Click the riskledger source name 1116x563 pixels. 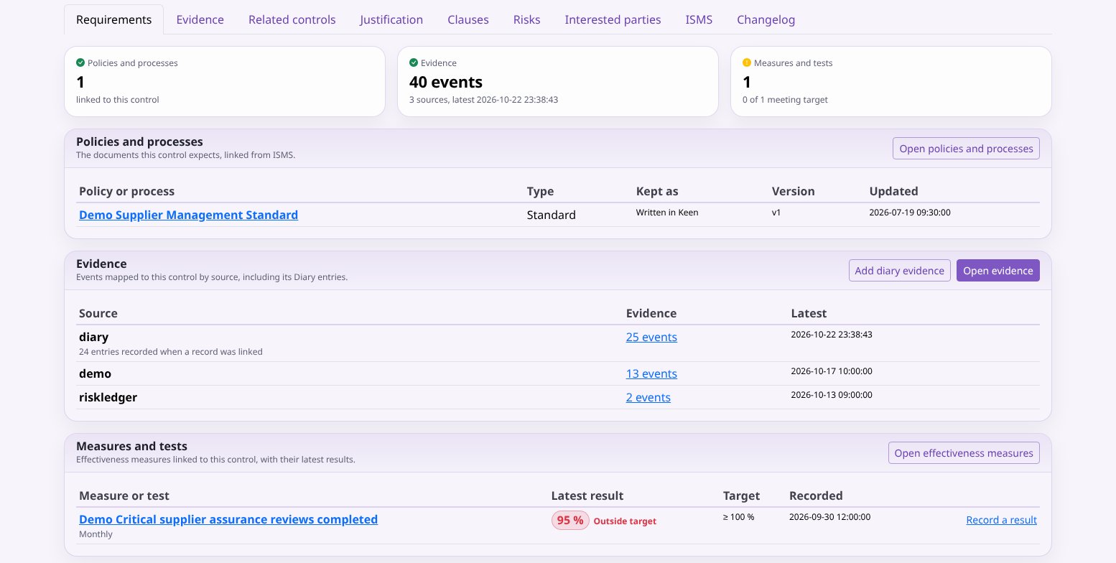click(108, 397)
